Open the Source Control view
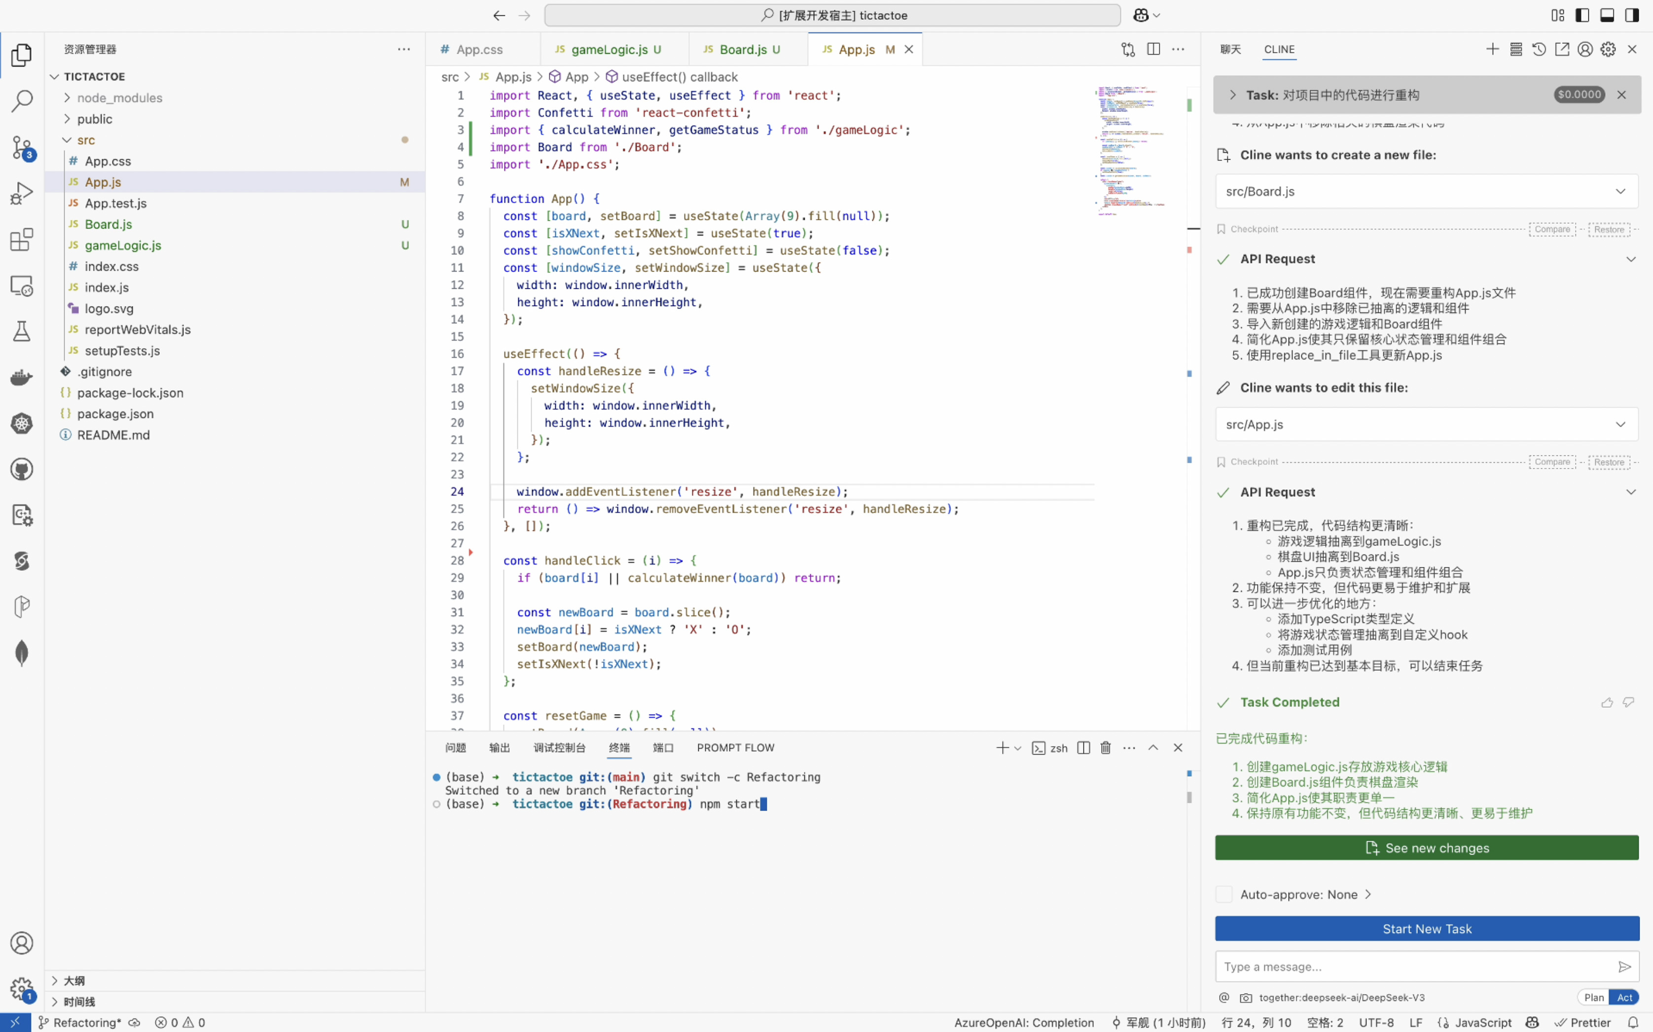 click(22, 147)
